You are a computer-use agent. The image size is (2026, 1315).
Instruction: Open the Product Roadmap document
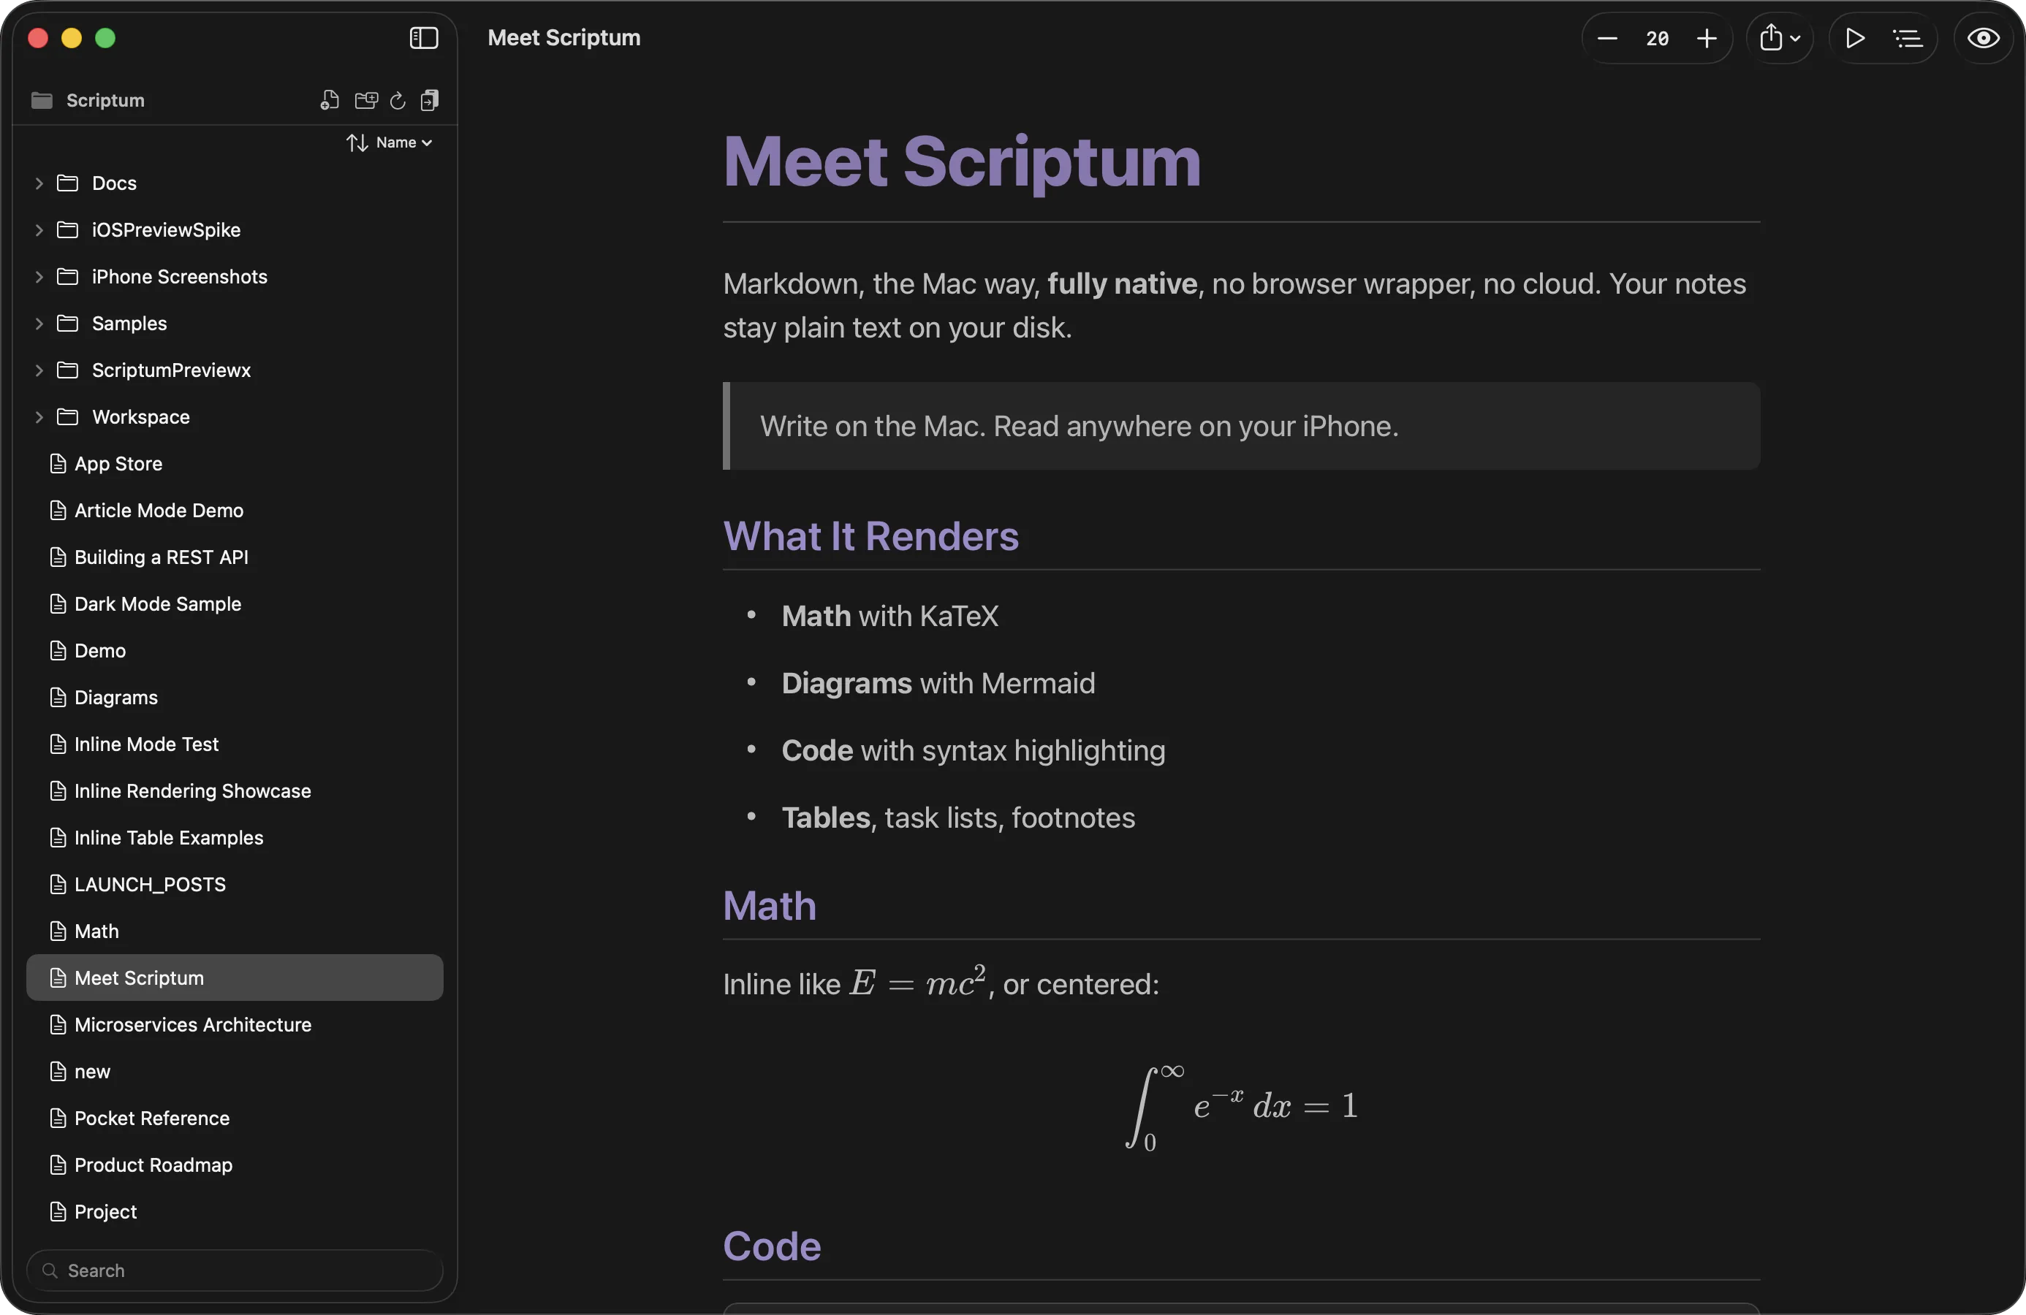(234, 1165)
